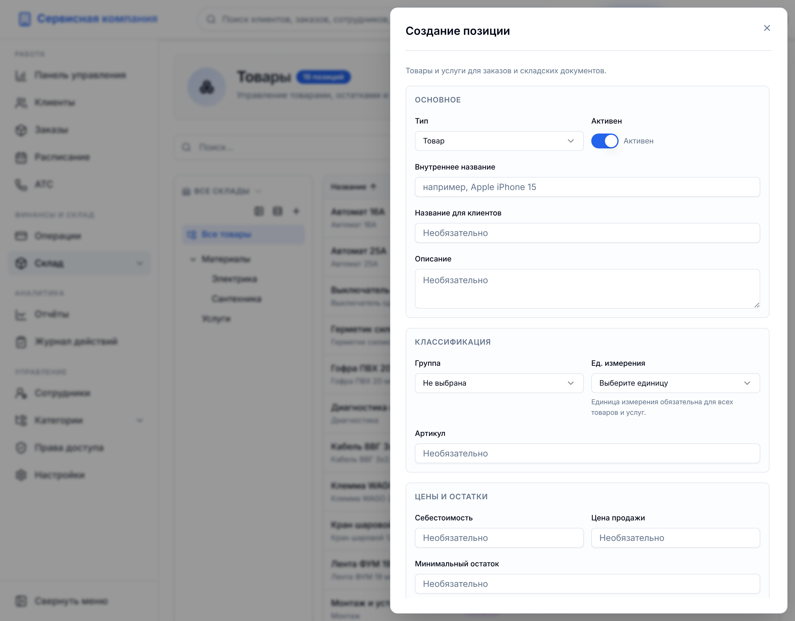Click the Настройки gear icon
The height and width of the screenshot is (621, 795).
(x=21, y=475)
